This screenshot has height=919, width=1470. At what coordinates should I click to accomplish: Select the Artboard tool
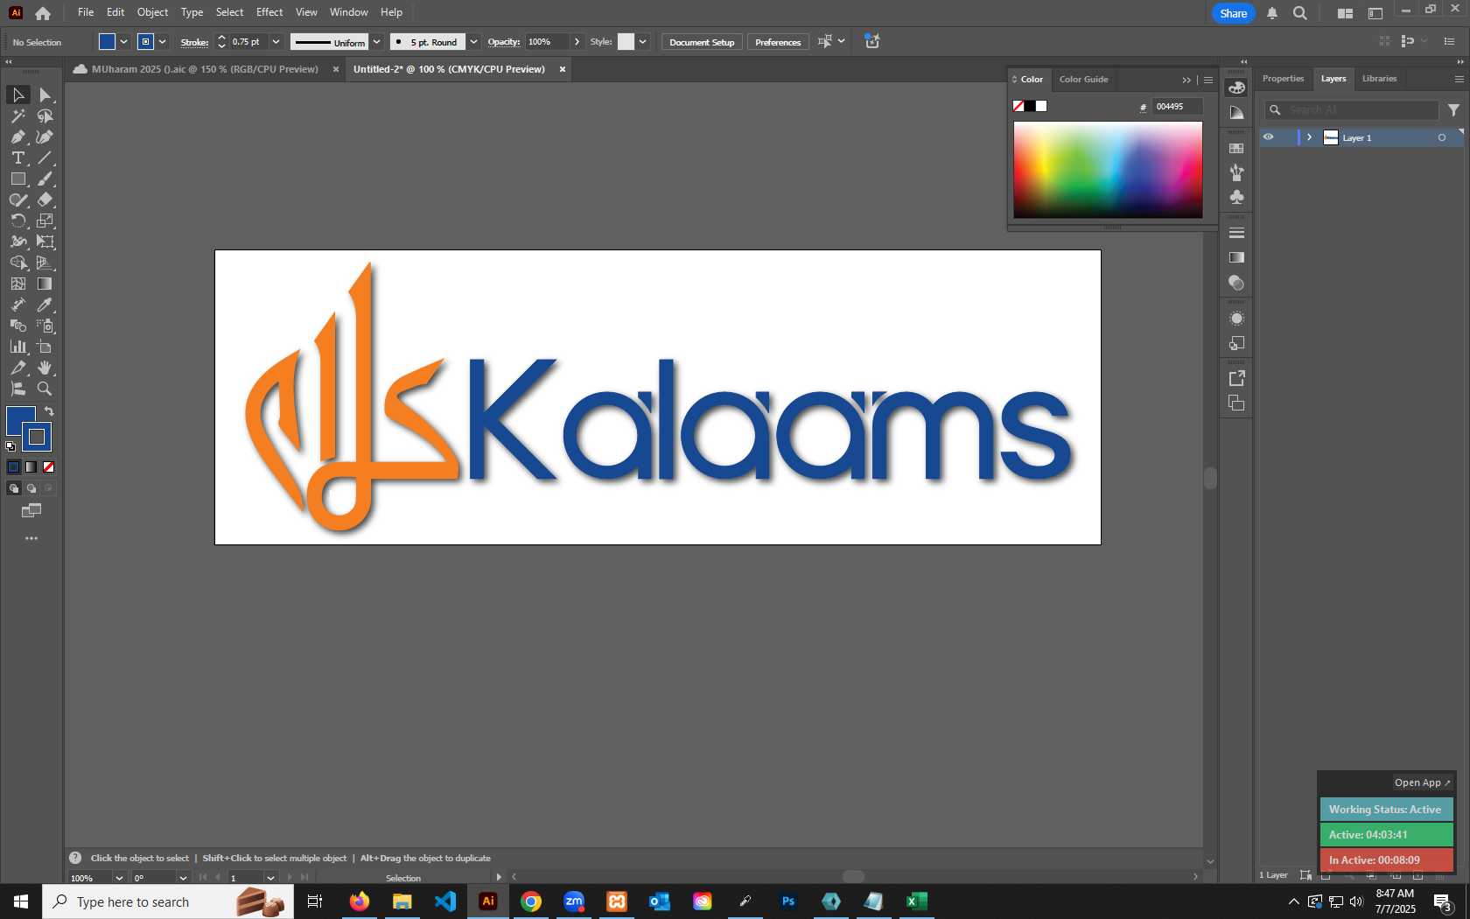(x=45, y=347)
